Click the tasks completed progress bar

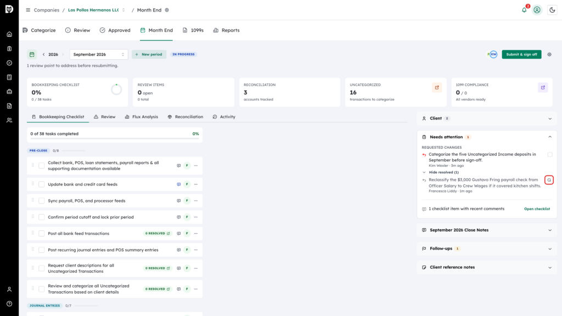[115, 138]
